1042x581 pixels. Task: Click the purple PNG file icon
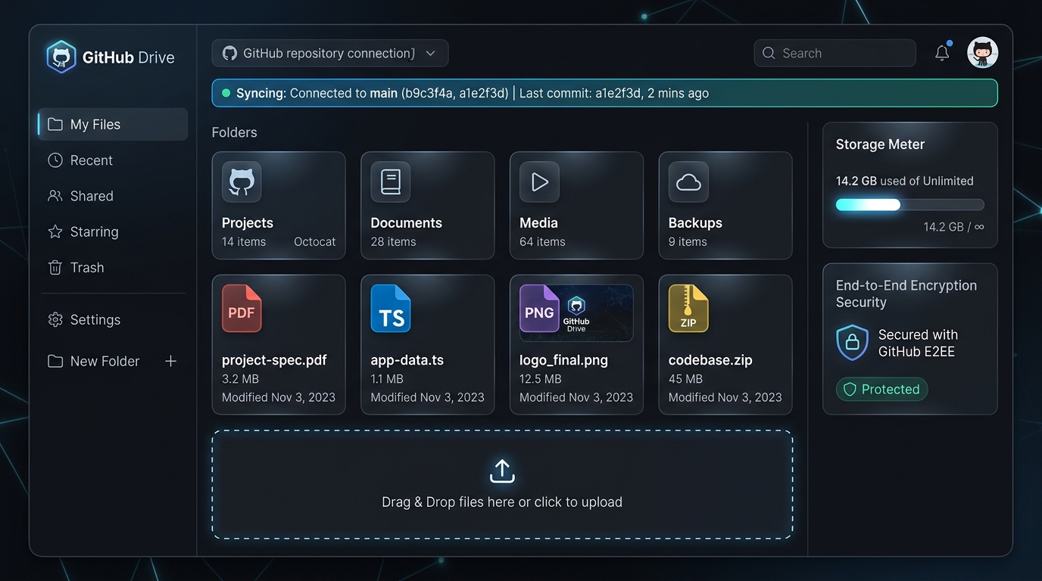click(x=539, y=309)
